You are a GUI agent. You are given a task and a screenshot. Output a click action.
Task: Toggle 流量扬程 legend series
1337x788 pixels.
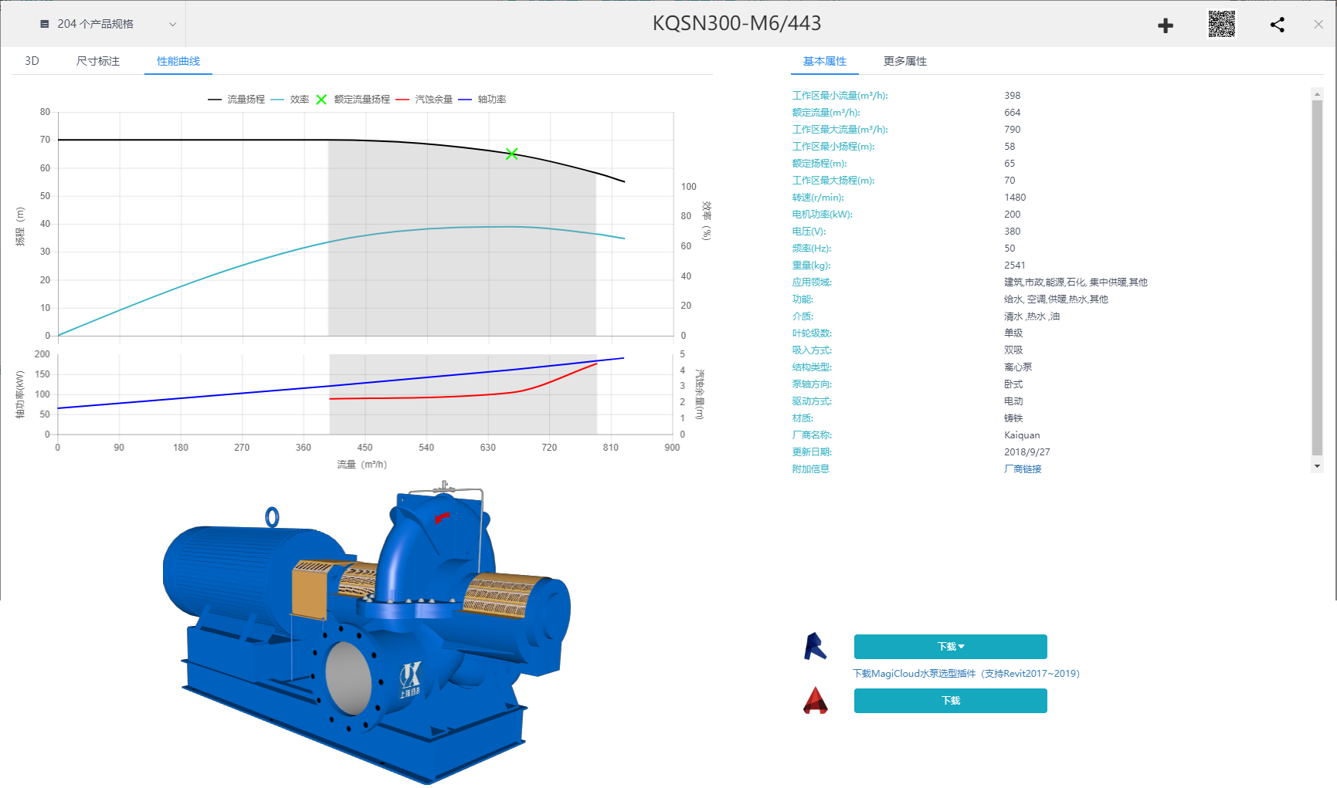(x=237, y=100)
